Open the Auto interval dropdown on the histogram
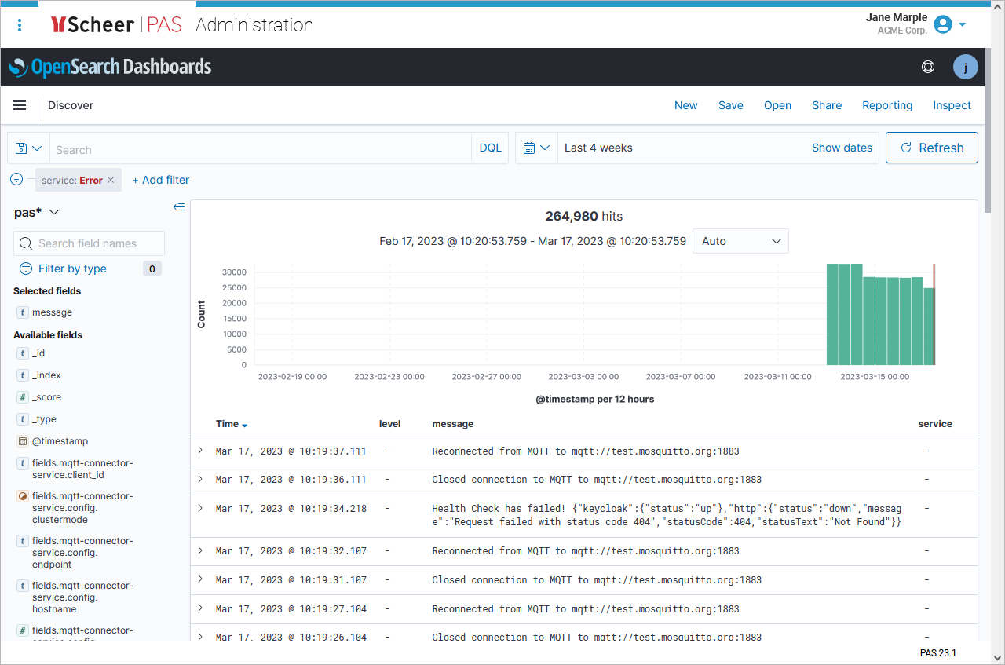 [739, 241]
